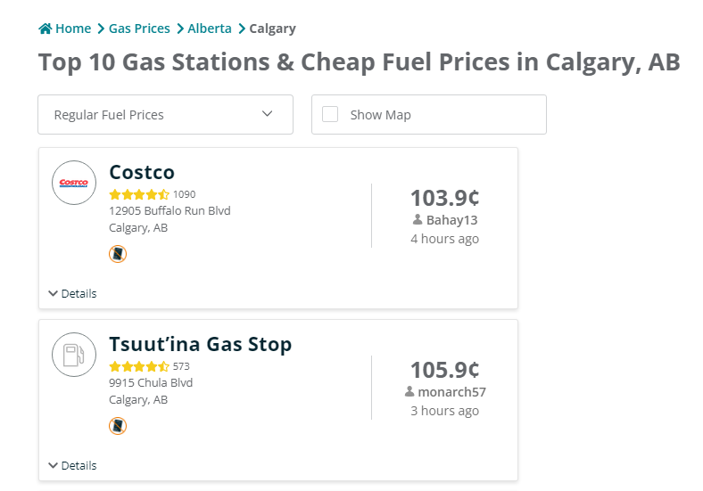Enable the Show Map checkbox
The height and width of the screenshot is (491, 703).
[330, 114]
